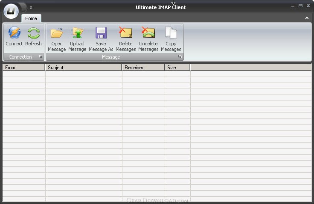Open the Connection group dialog launcher
Screen dimensions: 314x204
[x=41, y=56]
